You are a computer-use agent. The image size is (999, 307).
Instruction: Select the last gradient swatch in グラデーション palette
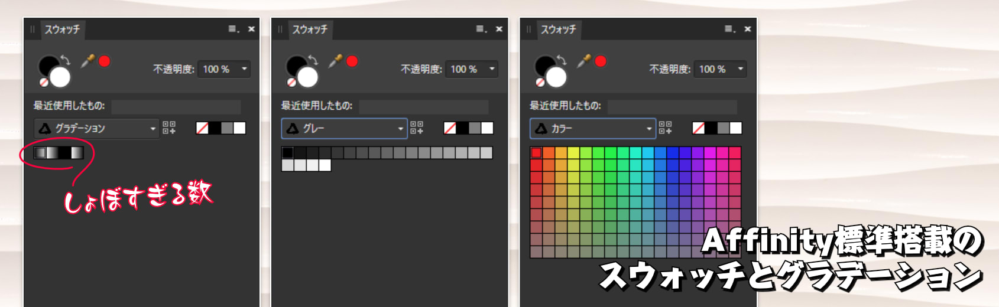77,153
